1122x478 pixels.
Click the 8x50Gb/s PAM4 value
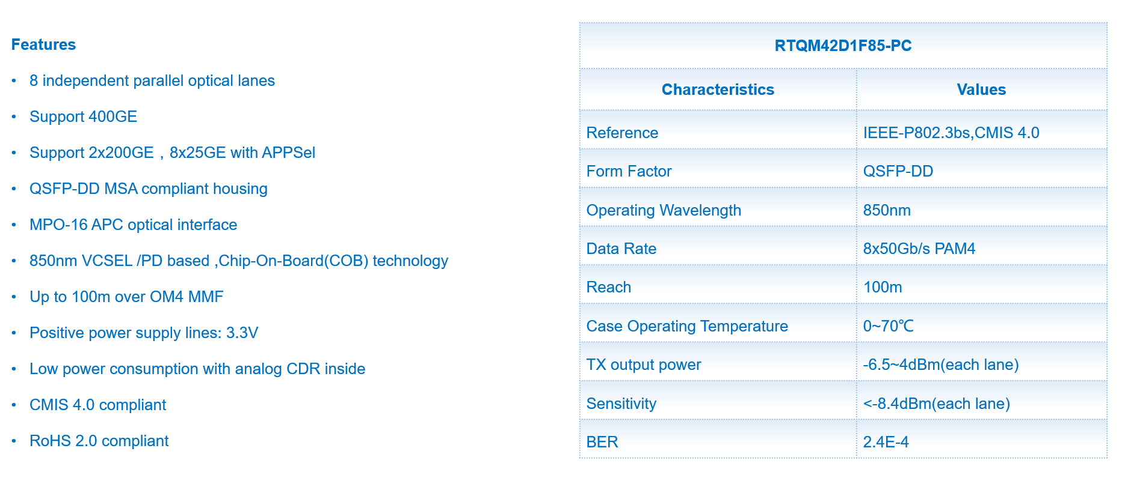pos(919,249)
